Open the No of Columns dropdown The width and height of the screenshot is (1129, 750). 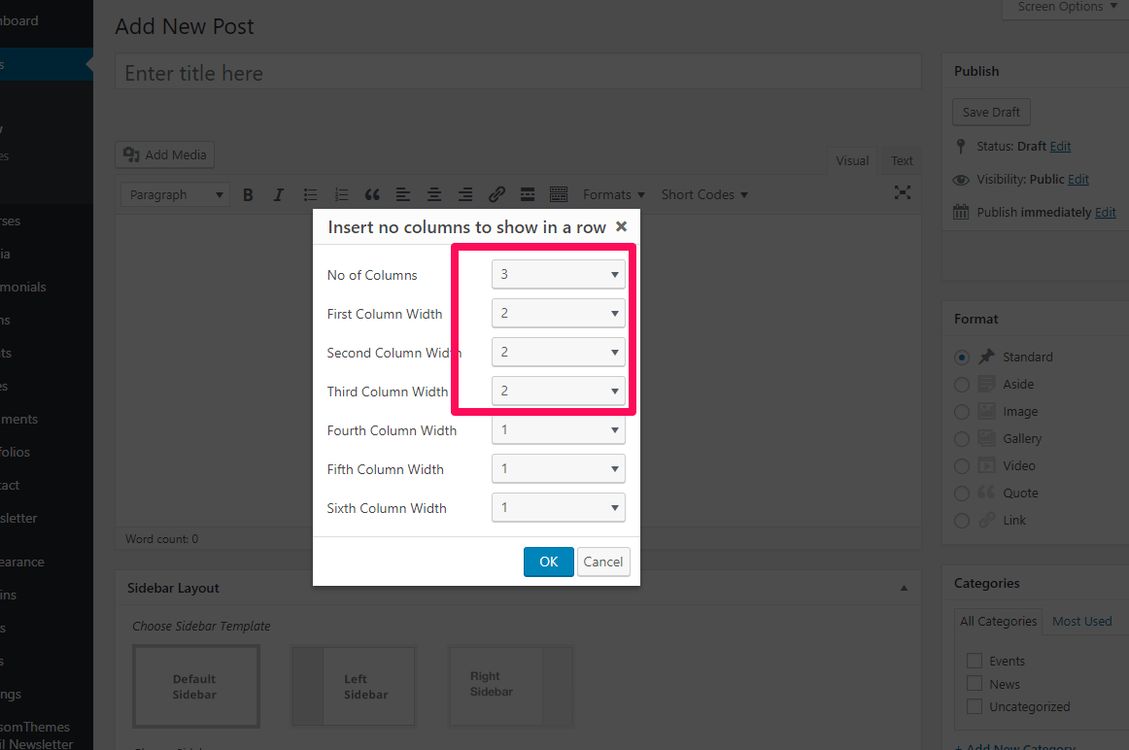click(558, 275)
